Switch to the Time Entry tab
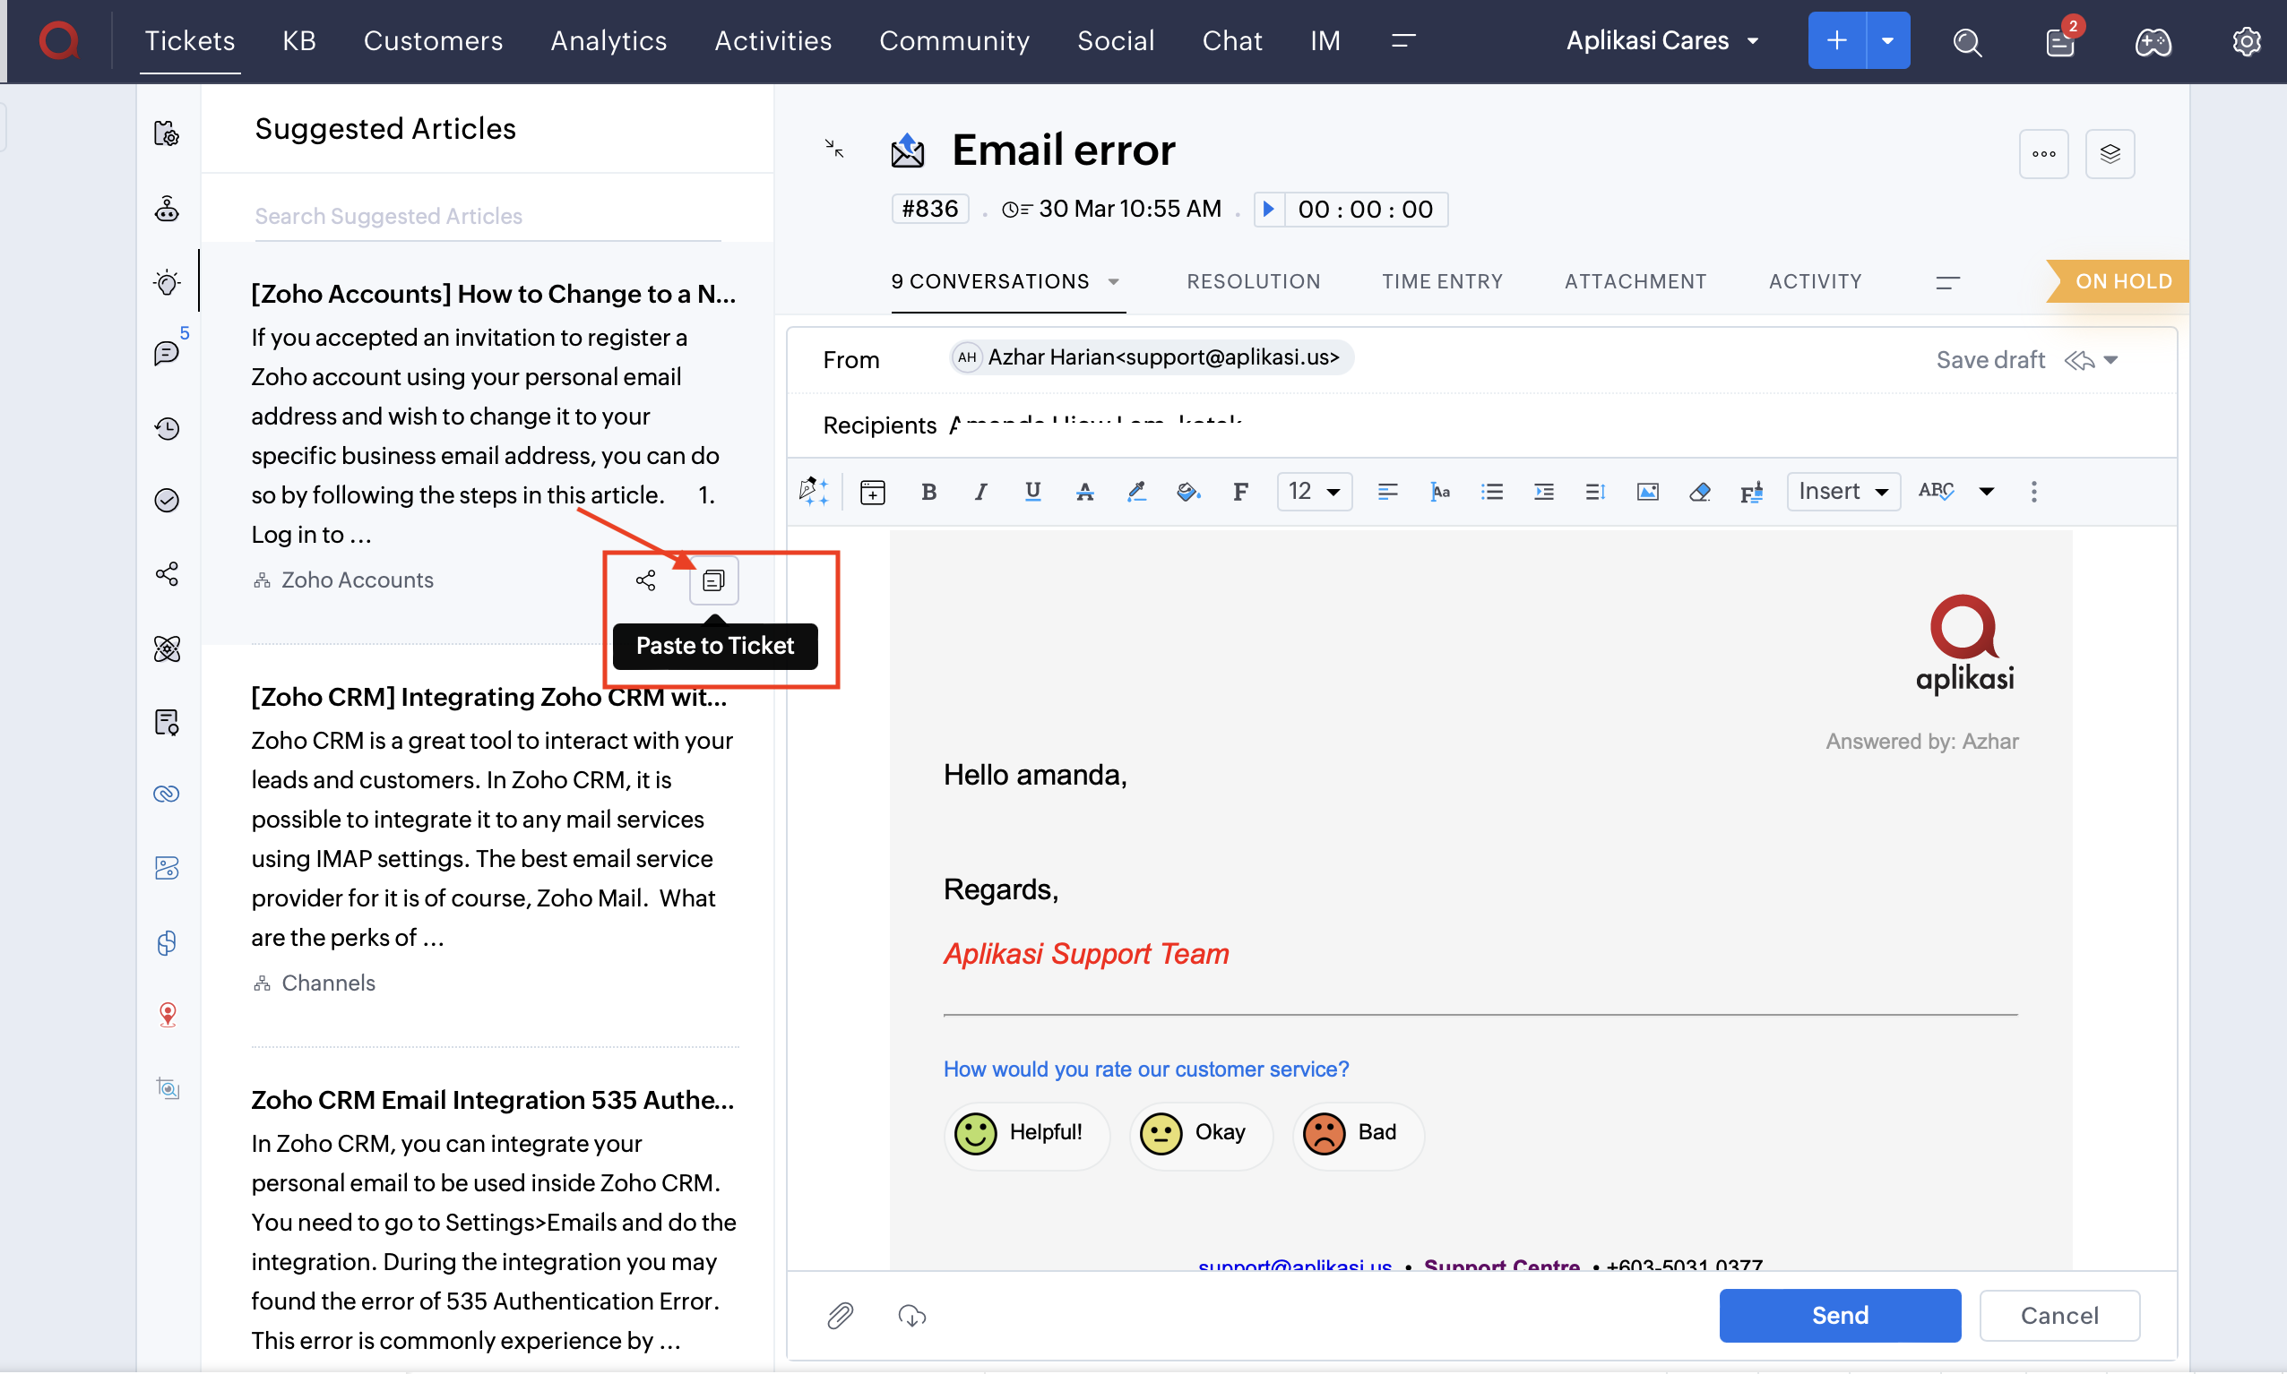 point(1442,281)
